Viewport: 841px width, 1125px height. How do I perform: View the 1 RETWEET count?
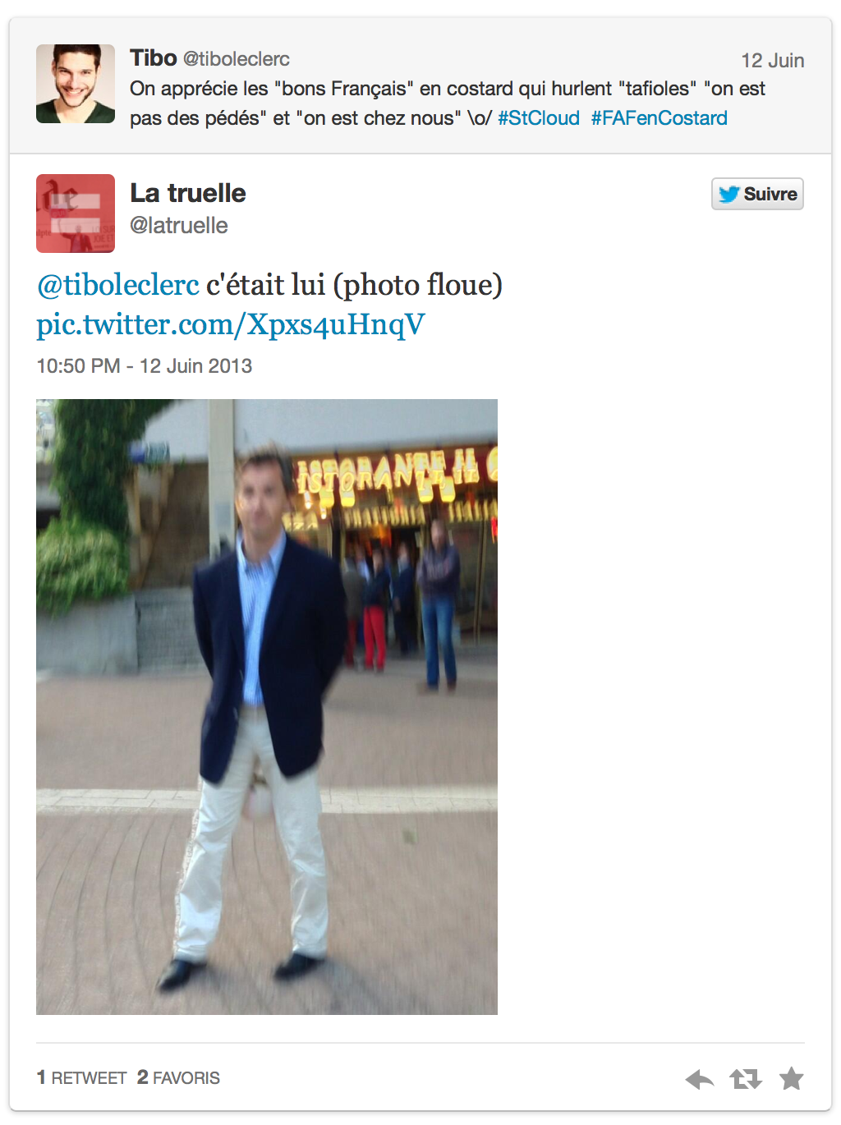[82, 1077]
